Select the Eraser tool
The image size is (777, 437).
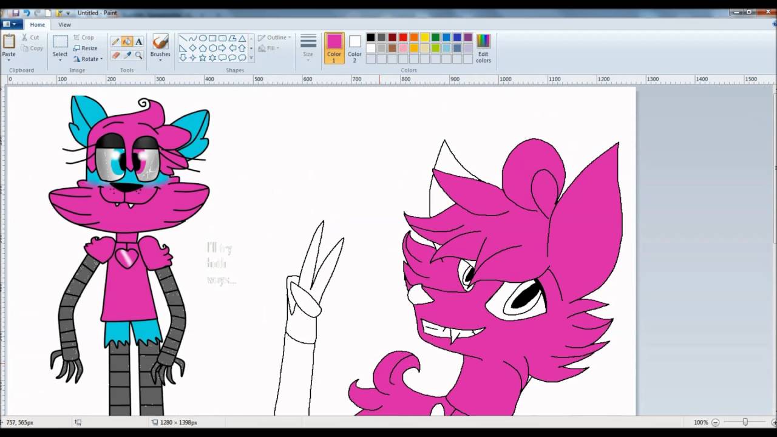tap(115, 55)
